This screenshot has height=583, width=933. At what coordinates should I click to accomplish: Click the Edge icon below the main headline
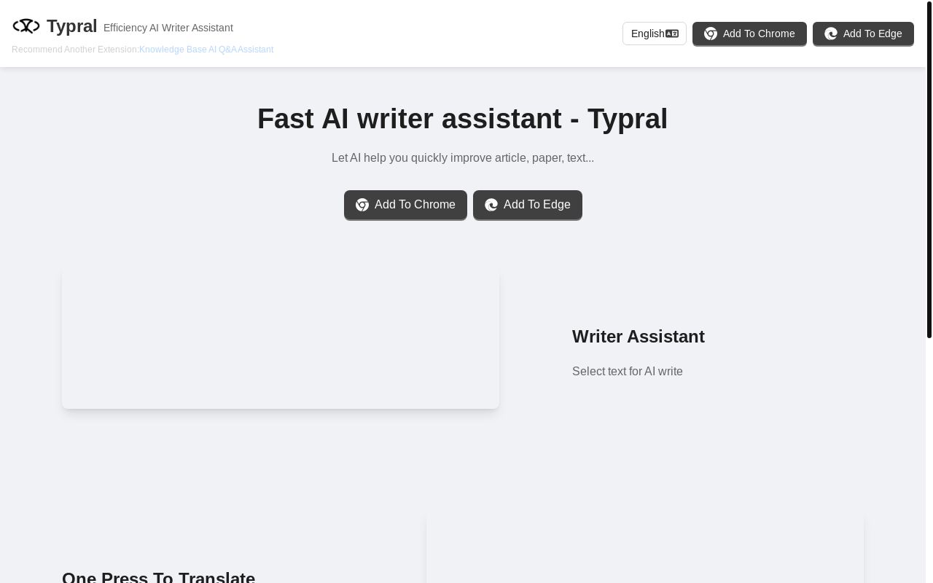point(491,205)
